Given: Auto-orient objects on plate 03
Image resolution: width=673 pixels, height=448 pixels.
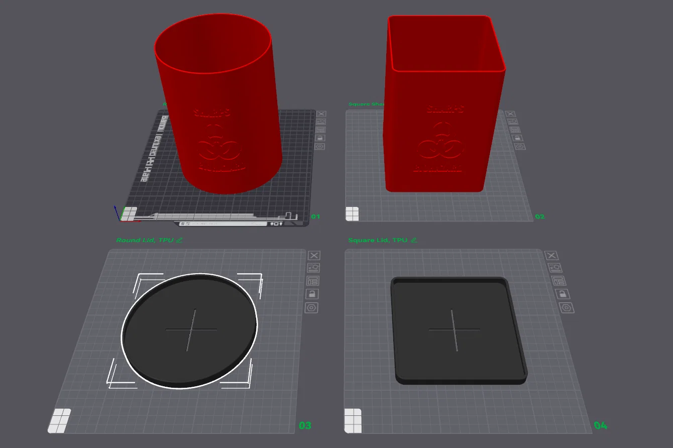Looking at the screenshot, I should pos(313,268).
